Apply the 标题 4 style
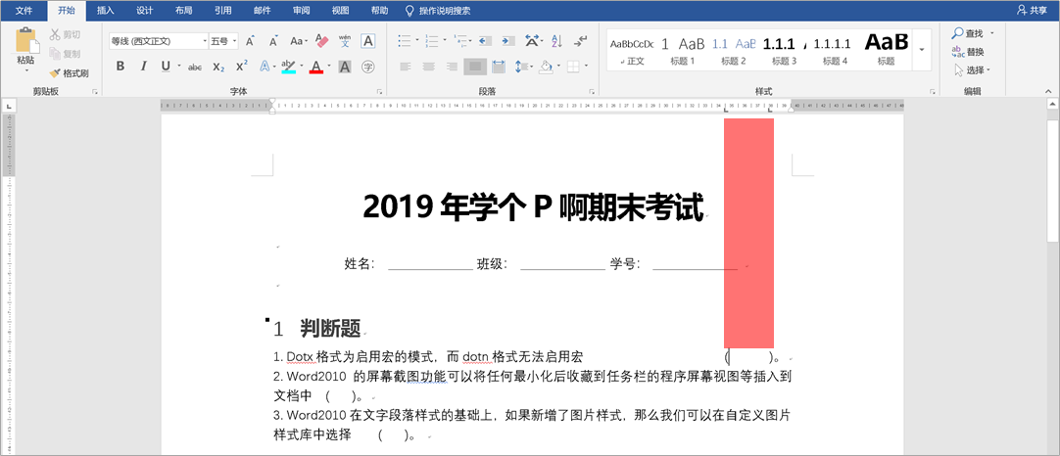The height and width of the screenshot is (456, 1060). [835, 50]
